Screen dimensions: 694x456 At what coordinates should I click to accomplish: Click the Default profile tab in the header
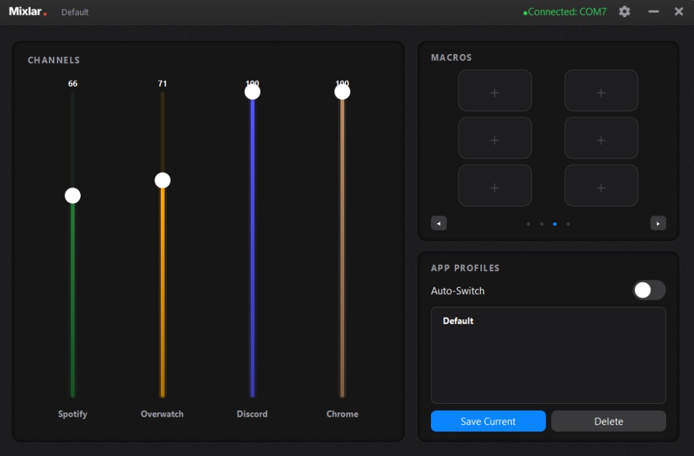[x=75, y=12]
